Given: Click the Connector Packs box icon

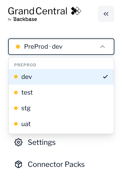Looking at the screenshot, I should click(x=18, y=164).
